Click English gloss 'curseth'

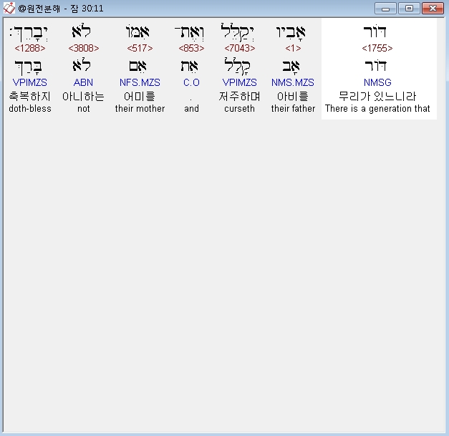(239, 109)
